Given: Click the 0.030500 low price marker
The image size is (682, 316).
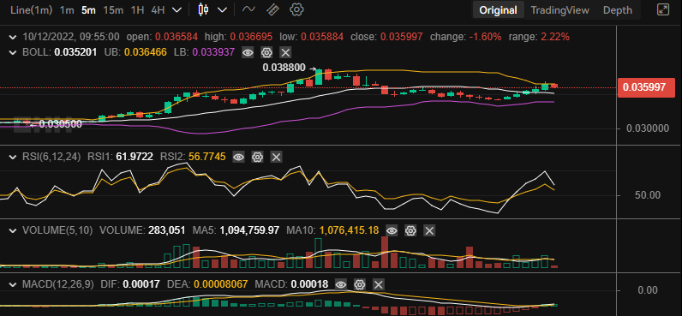Looking at the screenshot, I should coord(61,124).
